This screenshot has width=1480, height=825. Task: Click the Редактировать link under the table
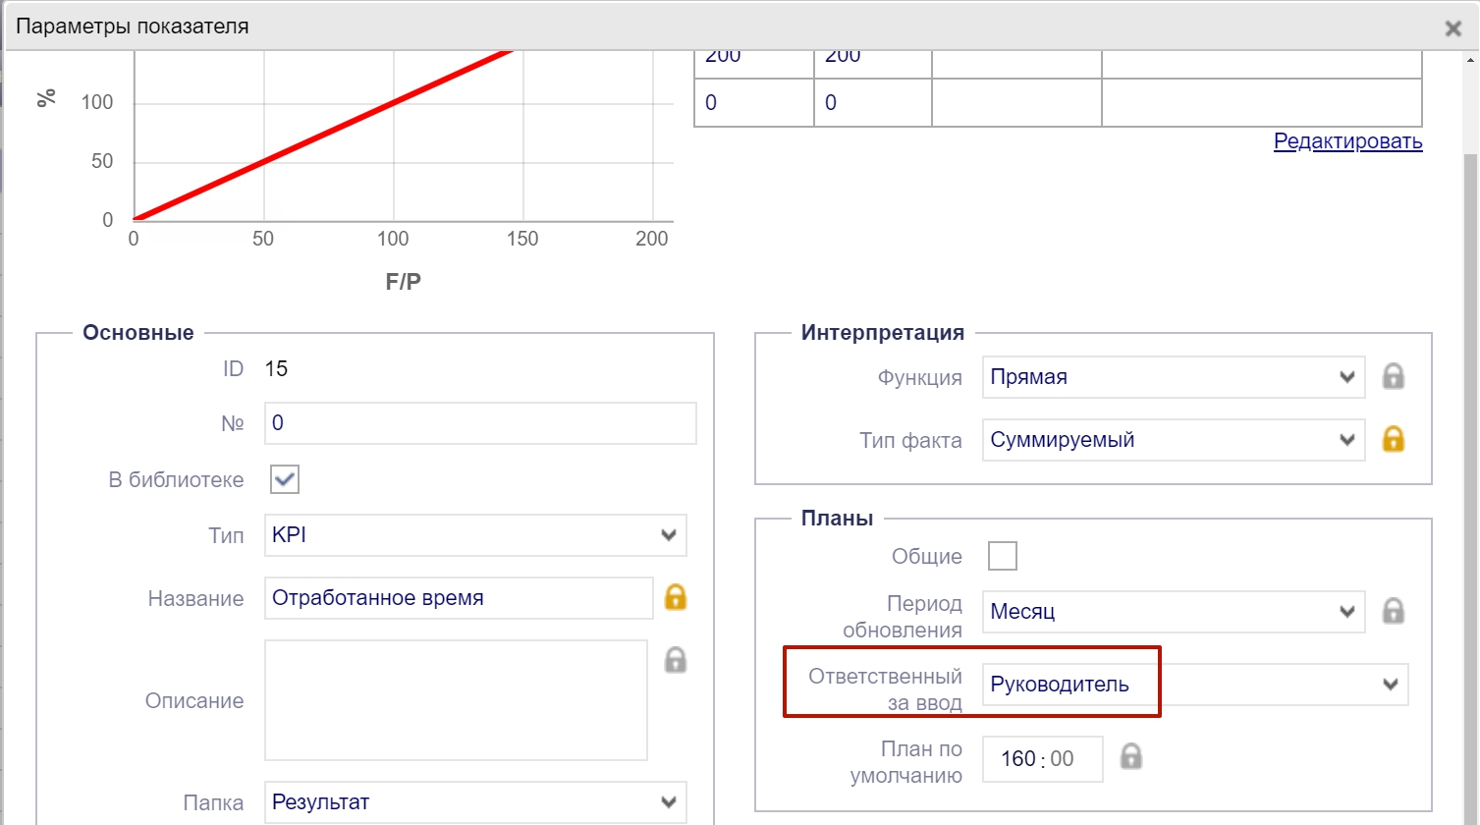point(1347,140)
